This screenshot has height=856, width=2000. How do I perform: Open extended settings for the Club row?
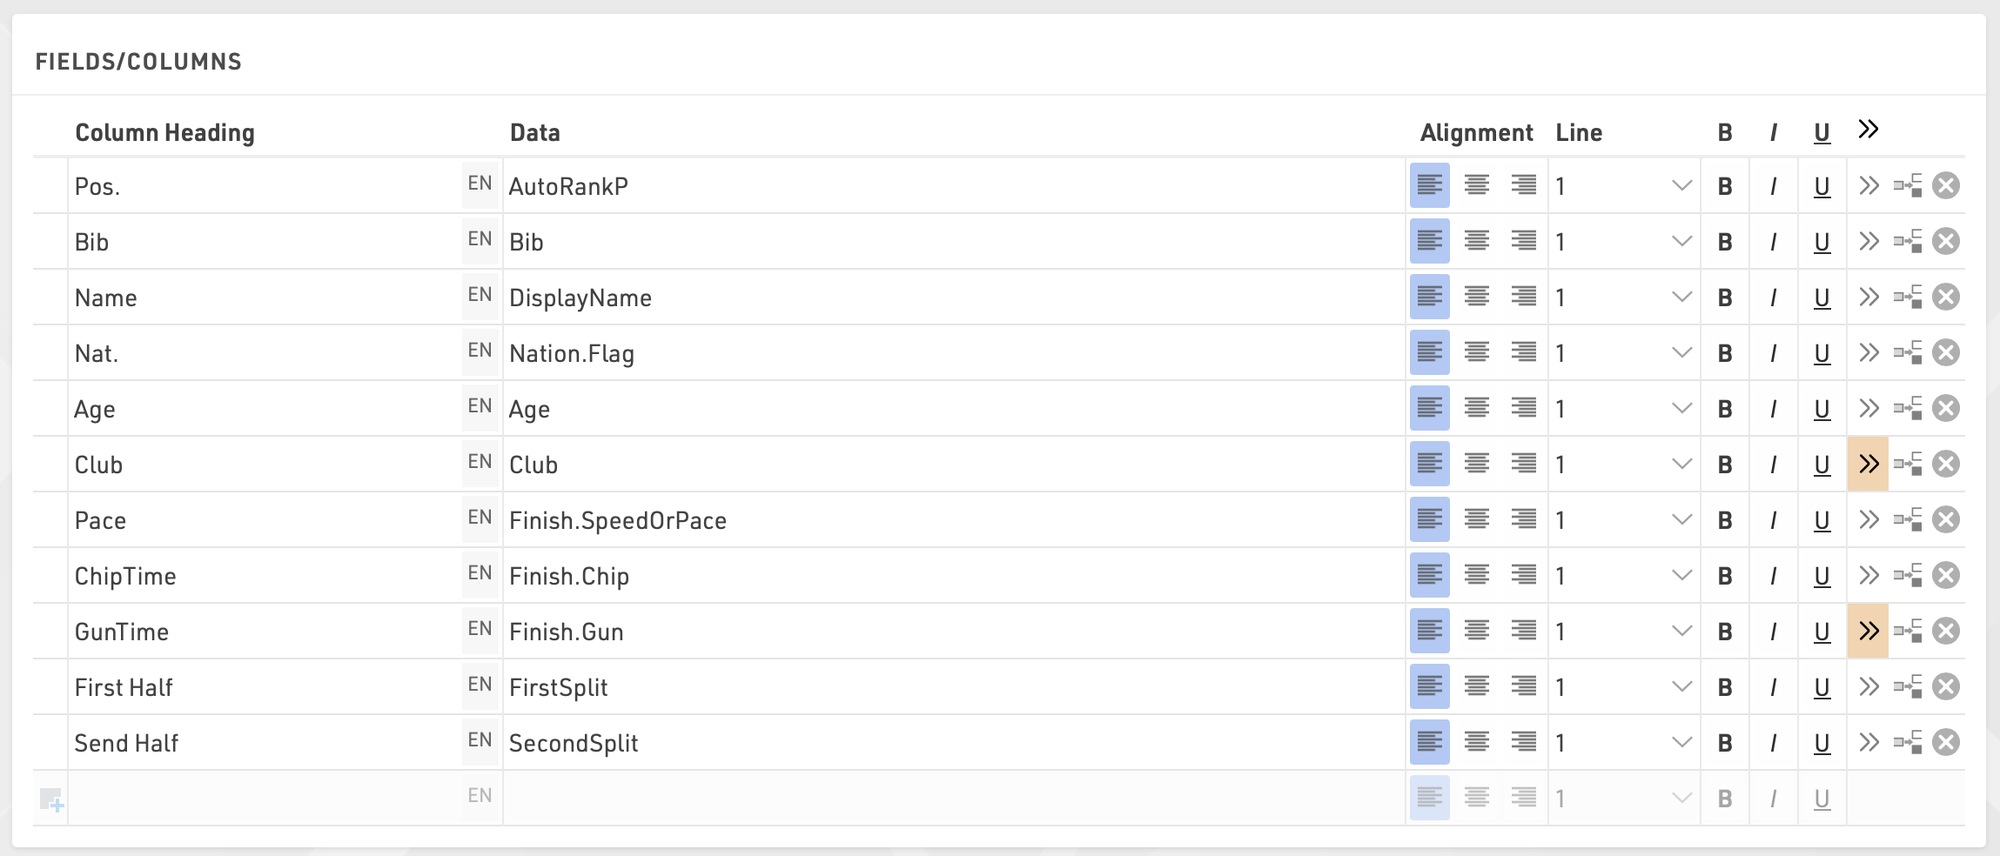[x=1868, y=464]
